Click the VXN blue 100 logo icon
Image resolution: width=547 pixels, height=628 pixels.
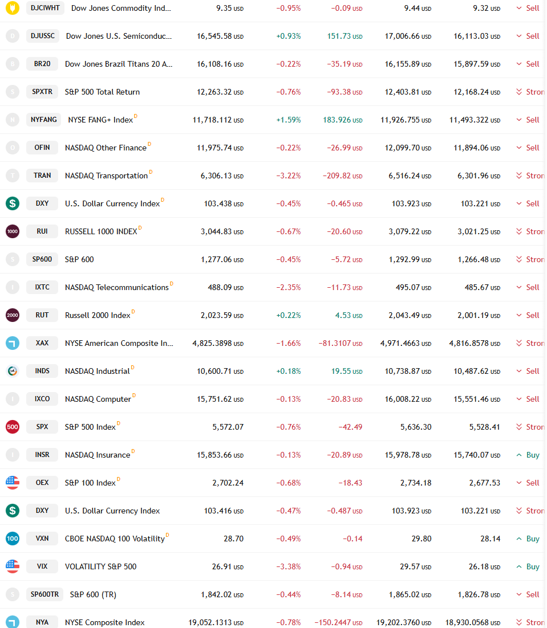13,539
